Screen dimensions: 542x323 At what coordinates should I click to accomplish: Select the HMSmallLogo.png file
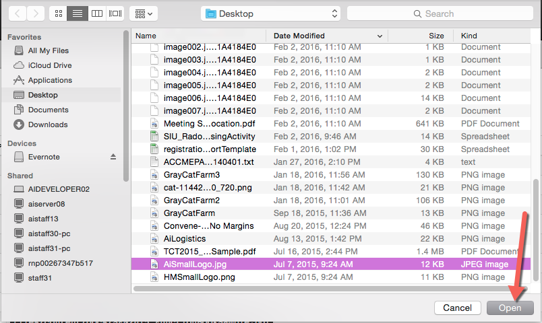click(199, 277)
